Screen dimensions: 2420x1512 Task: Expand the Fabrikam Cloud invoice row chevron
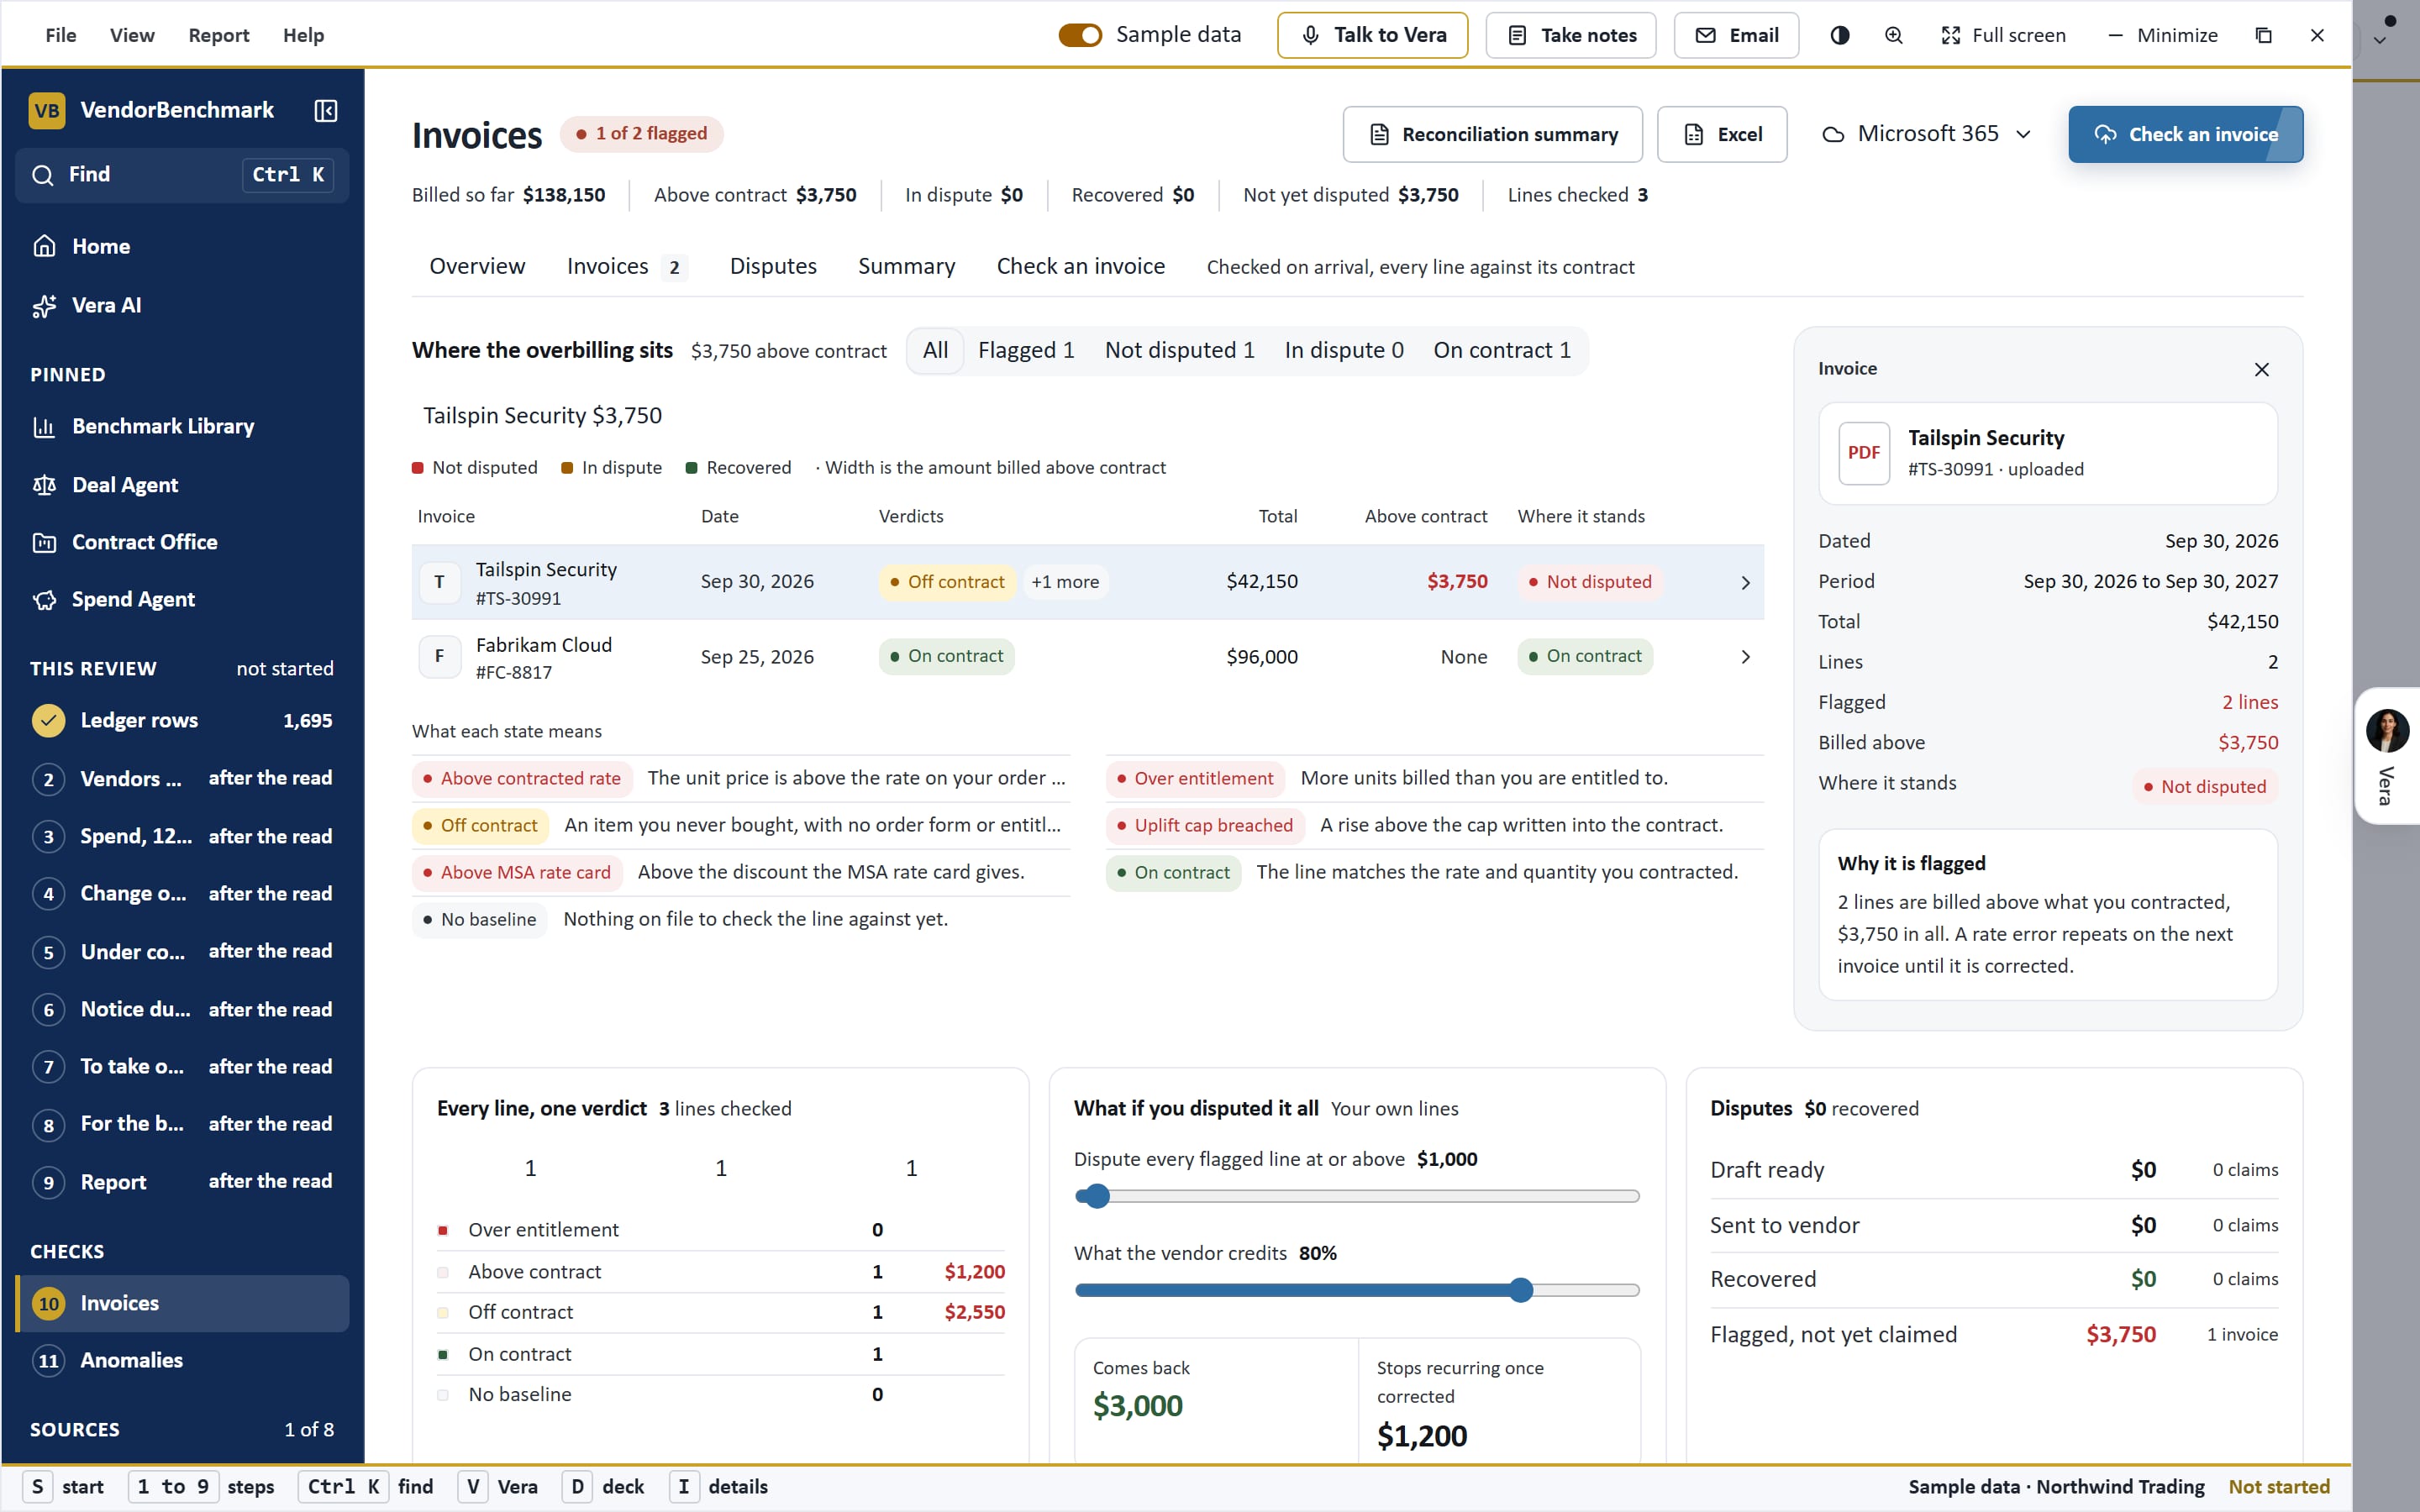[1745, 657]
